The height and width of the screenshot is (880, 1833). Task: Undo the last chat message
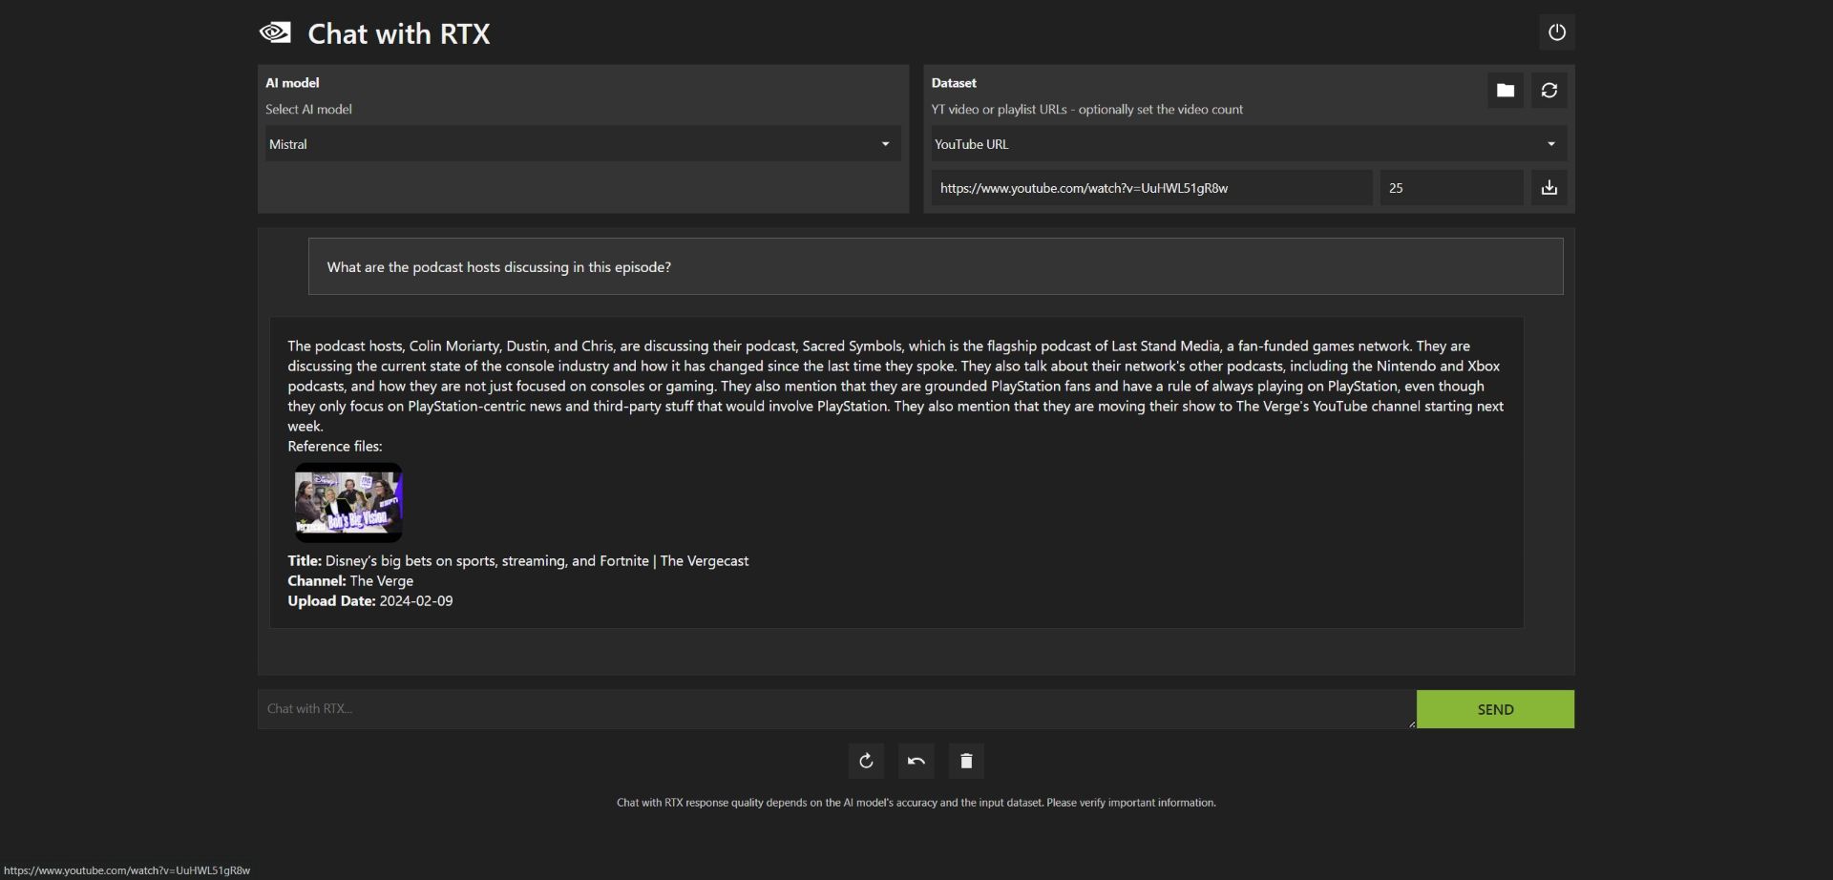click(x=916, y=761)
